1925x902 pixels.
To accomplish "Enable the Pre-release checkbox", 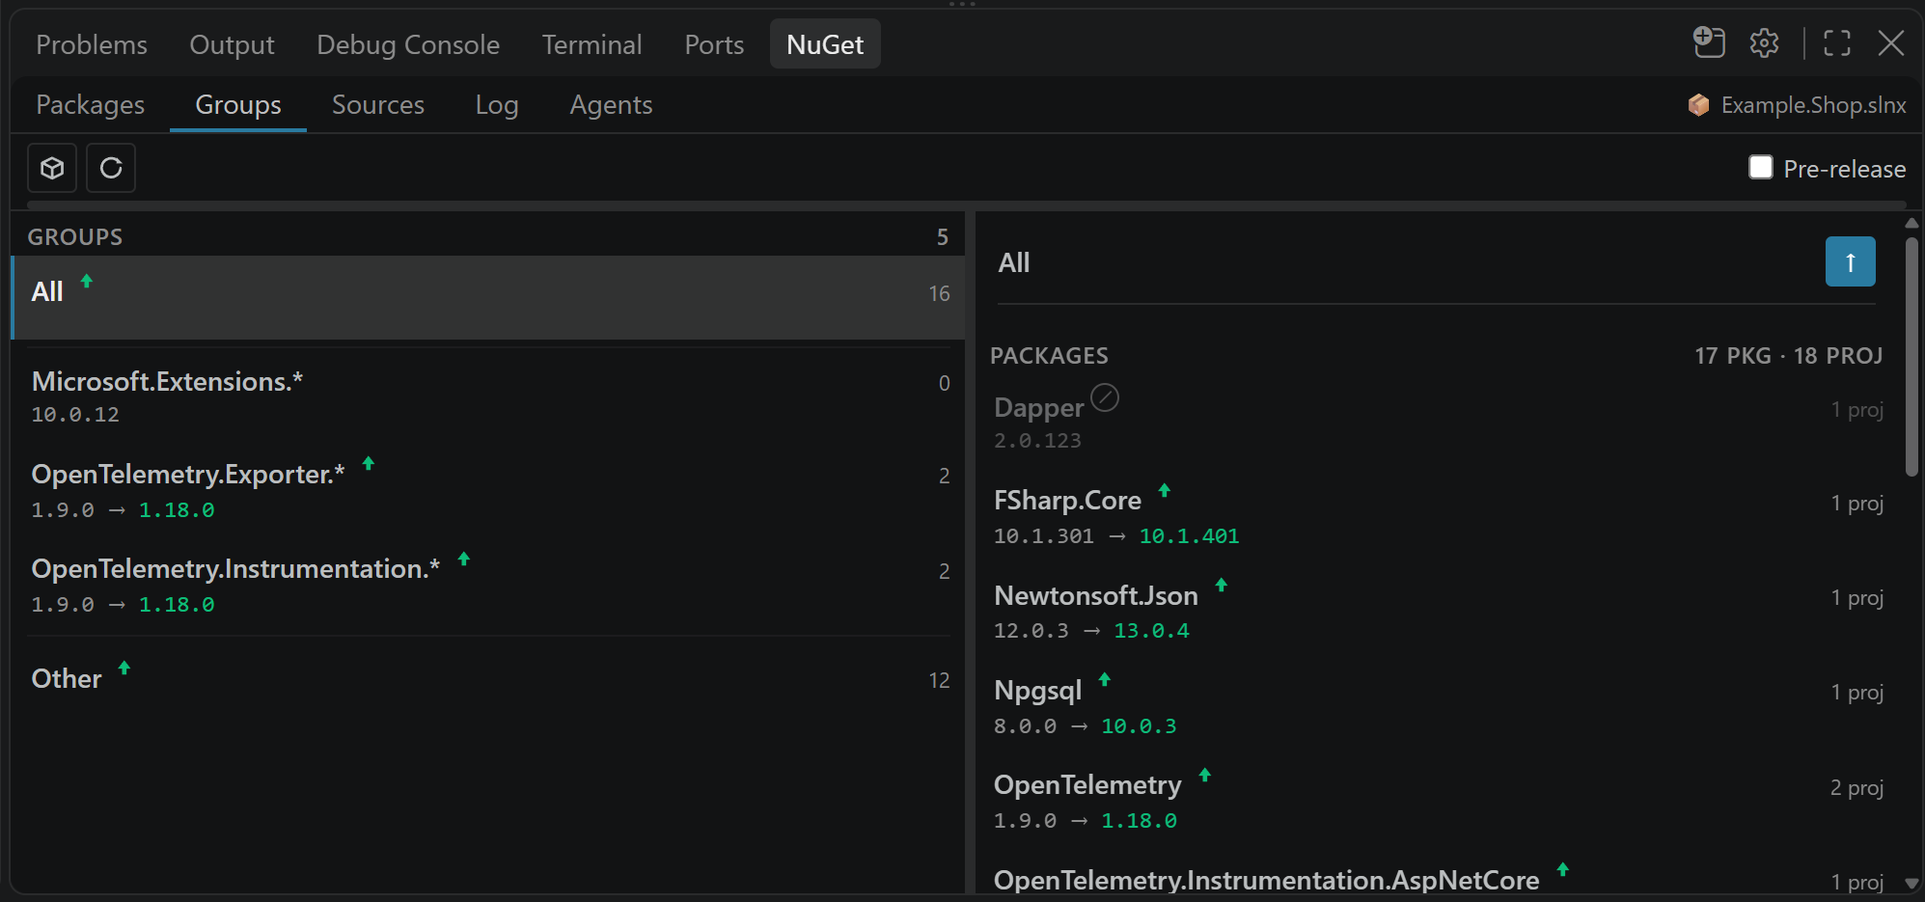I will click(1761, 168).
